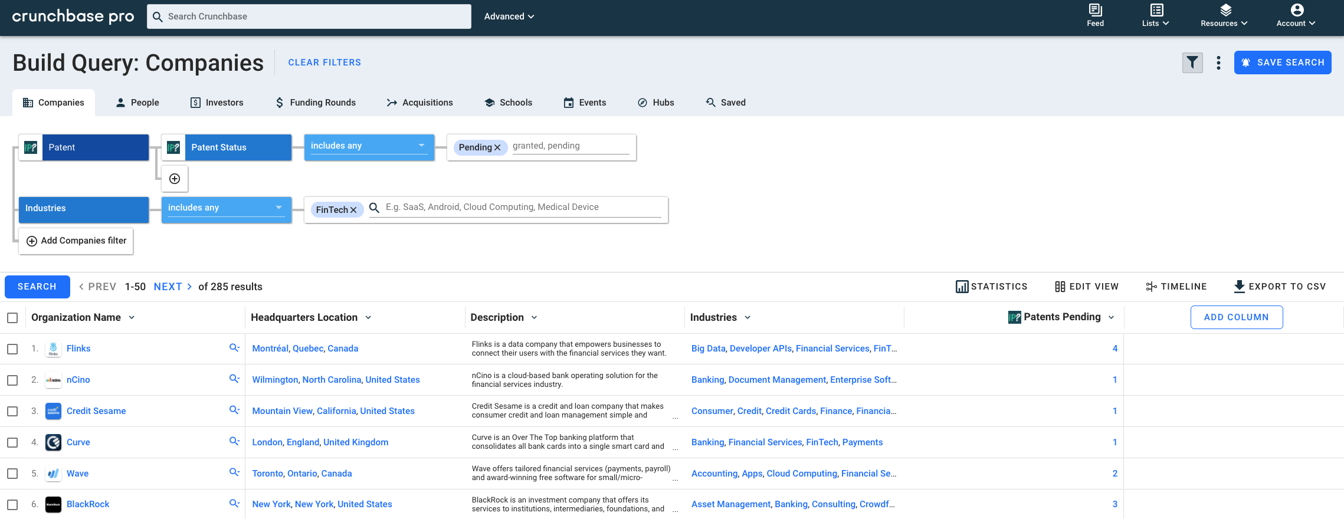Open quick preview icon for Flinks

234,348
